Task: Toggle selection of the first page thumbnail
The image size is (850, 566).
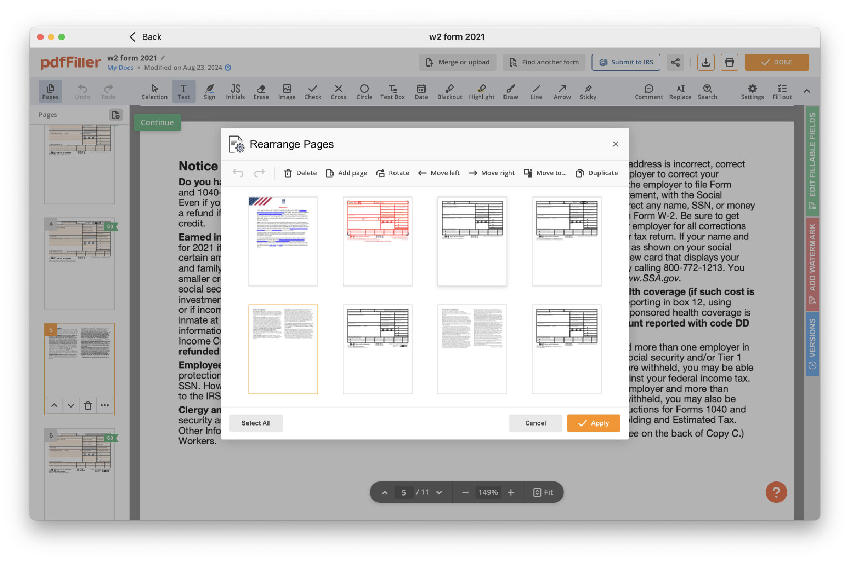Action: 283,241
